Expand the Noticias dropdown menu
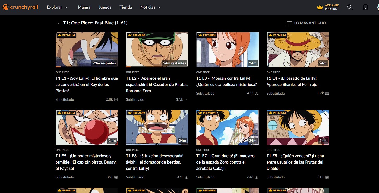 point(150,7)
